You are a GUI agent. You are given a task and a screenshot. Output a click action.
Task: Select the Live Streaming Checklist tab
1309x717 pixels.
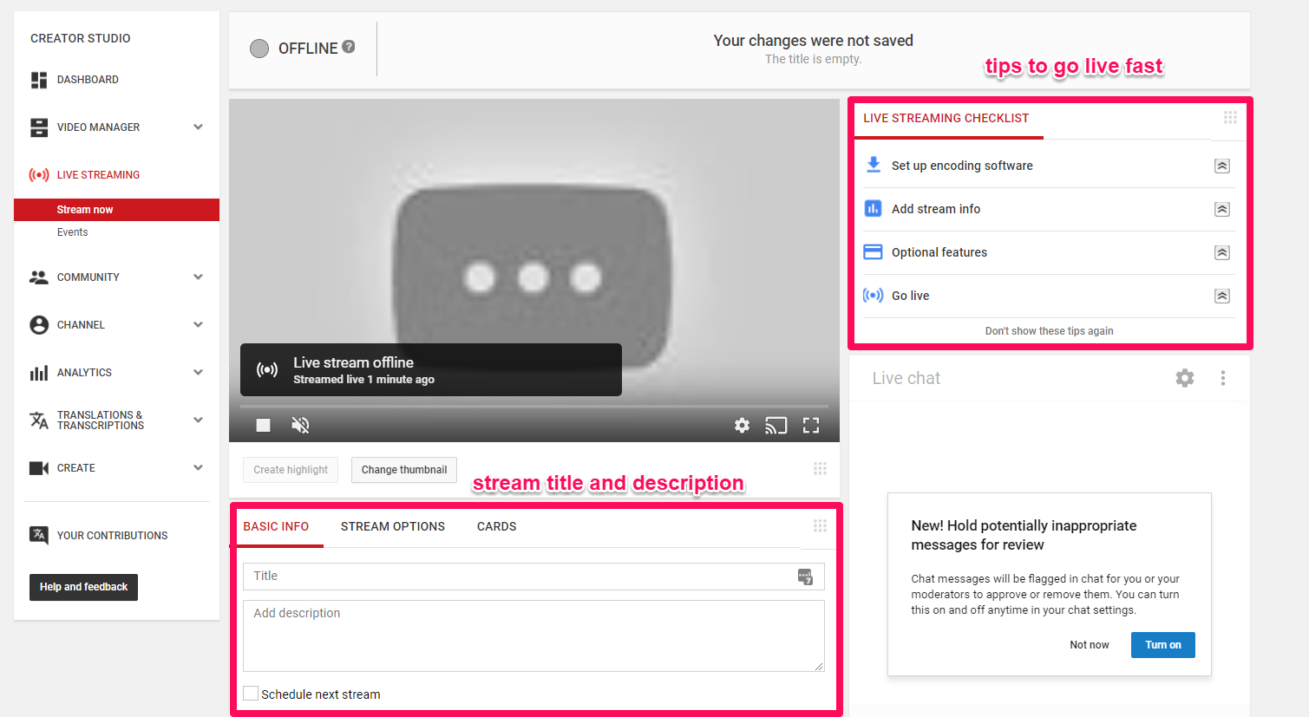point(946,118)
